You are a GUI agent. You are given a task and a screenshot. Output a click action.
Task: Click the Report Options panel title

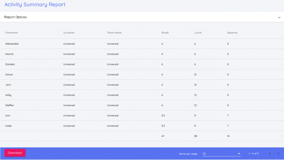(15, 17)
